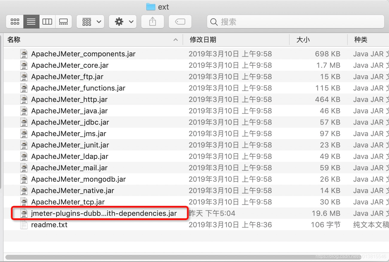Select file name ApacheJMeter_tcp.jar
The height and width of the screenshot is (262, 389).
coord(68,202)
